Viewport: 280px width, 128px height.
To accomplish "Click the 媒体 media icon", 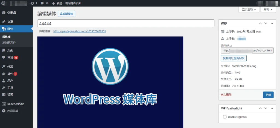I will 4,29.
